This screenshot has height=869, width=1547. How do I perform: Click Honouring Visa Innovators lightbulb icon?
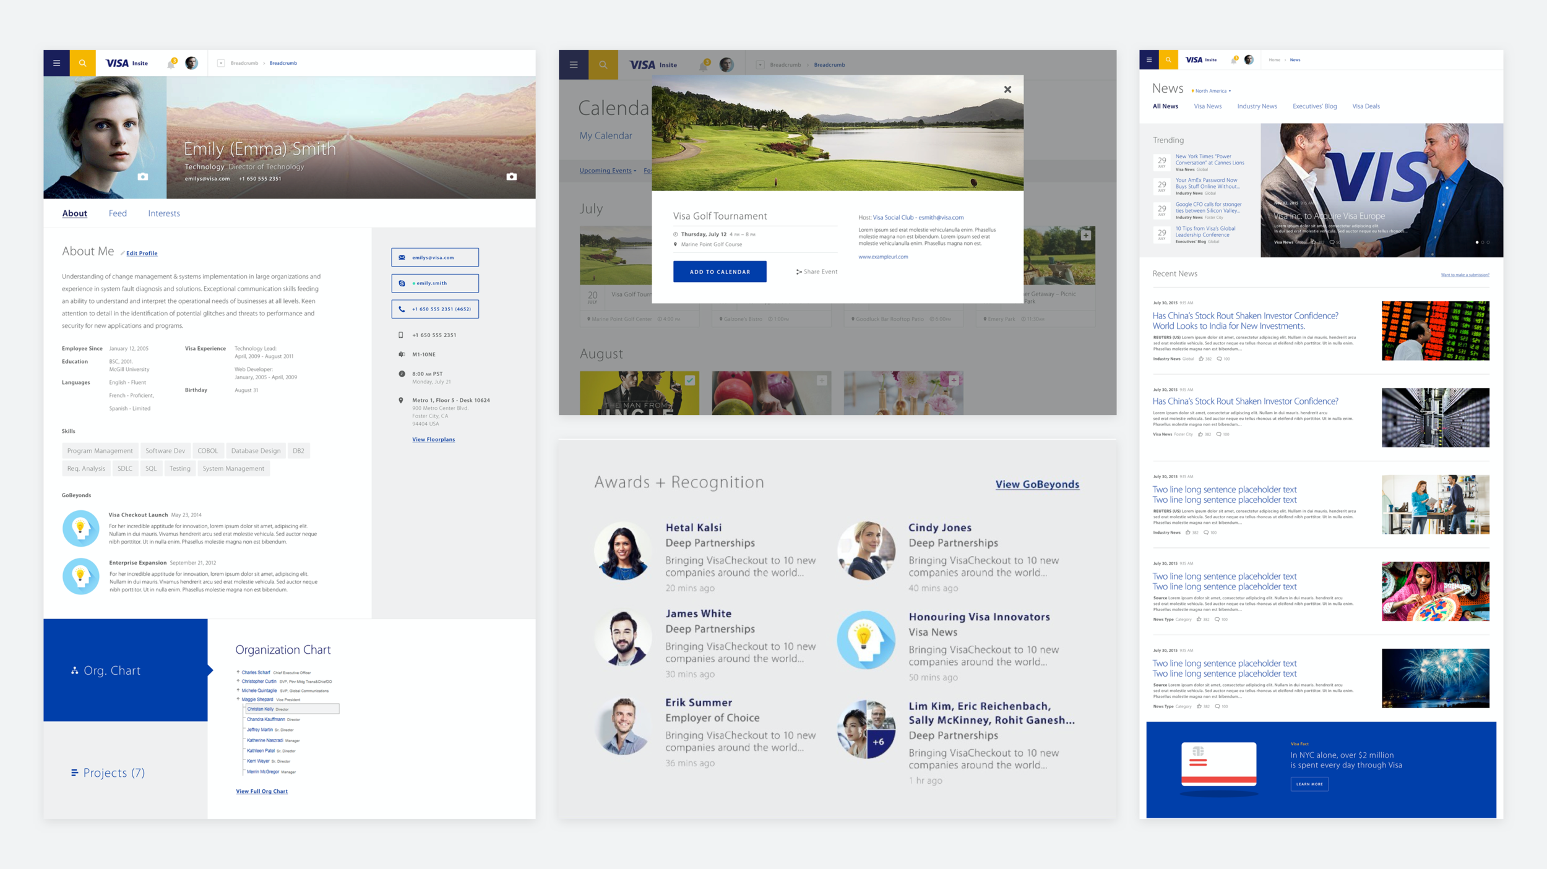(866, 640)
